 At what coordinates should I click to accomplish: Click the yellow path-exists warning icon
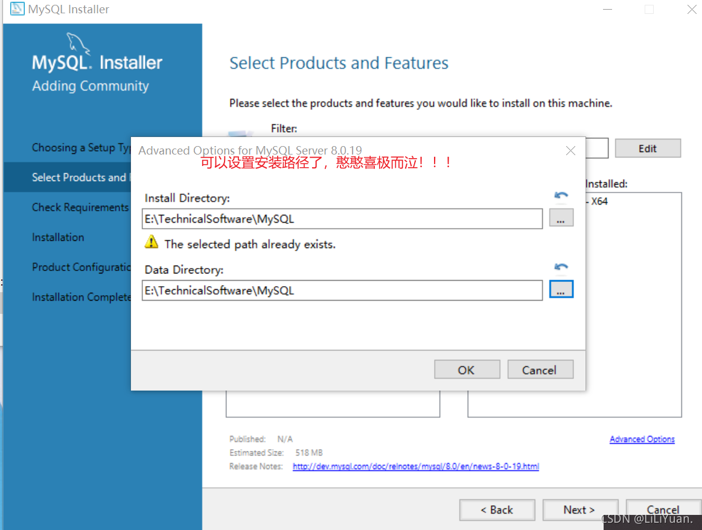[x=152, y=242]
